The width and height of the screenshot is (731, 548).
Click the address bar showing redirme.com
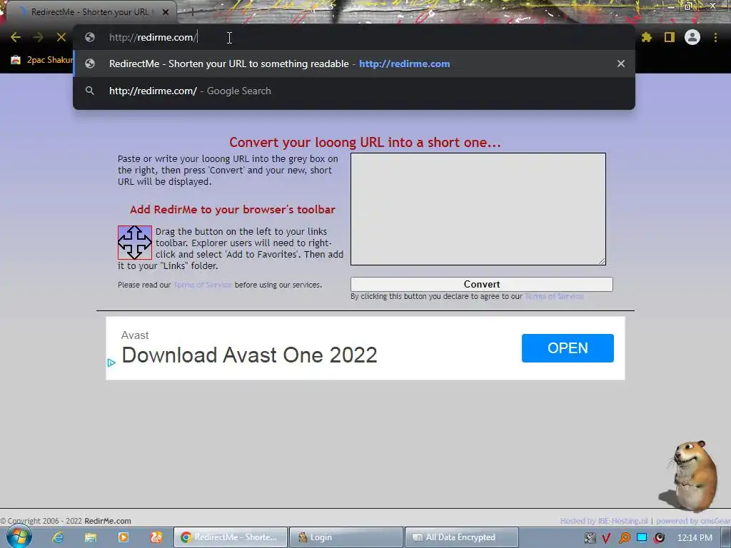click(354, 37)
